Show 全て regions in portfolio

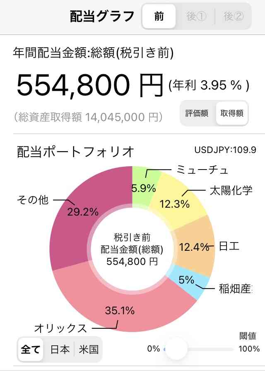point(31,349)
